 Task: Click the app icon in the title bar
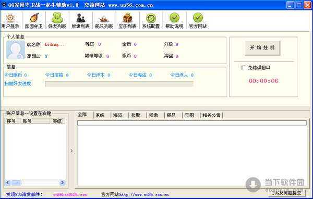pyautogui.click(x=4, y=5)
